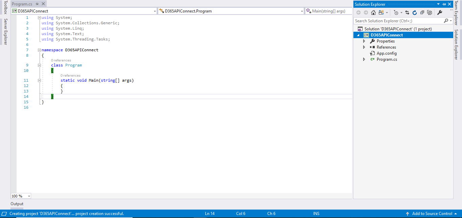
Task: Click the Pending Changes Filter clock icon
Action: coord(396,12)
